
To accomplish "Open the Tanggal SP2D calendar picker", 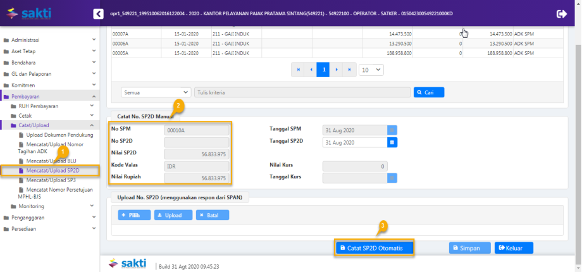I will 392,142.
